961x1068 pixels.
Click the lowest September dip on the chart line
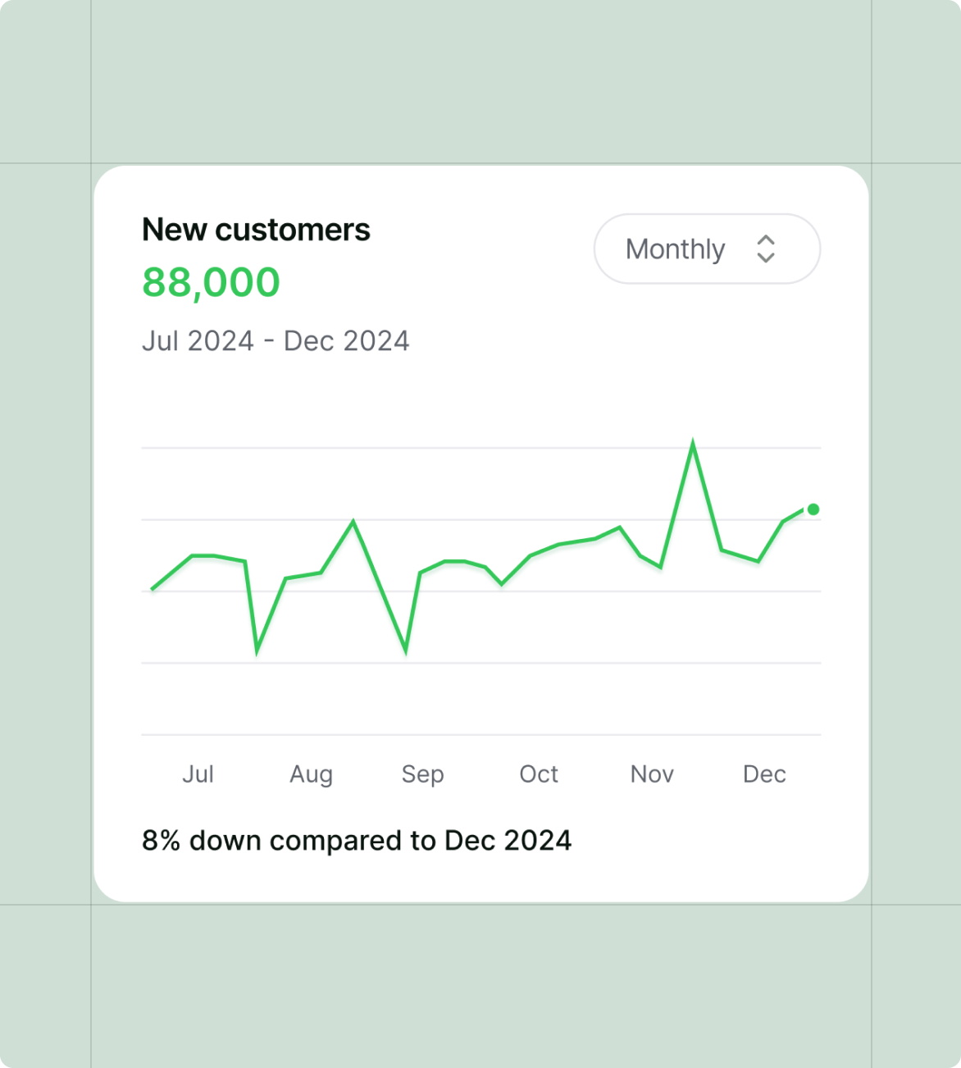pyautogui.click(x=406, y=651)
